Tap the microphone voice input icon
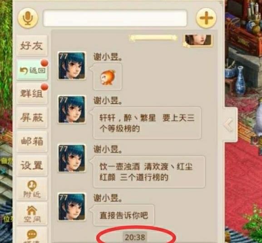 click(x=28, y=18)
